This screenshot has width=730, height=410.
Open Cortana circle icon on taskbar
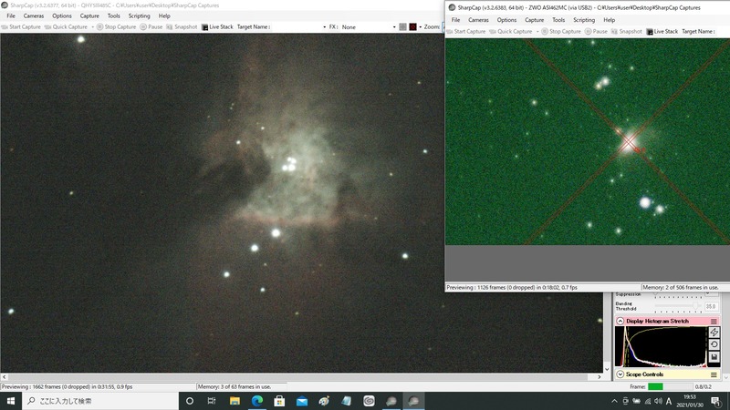(190, 401)
